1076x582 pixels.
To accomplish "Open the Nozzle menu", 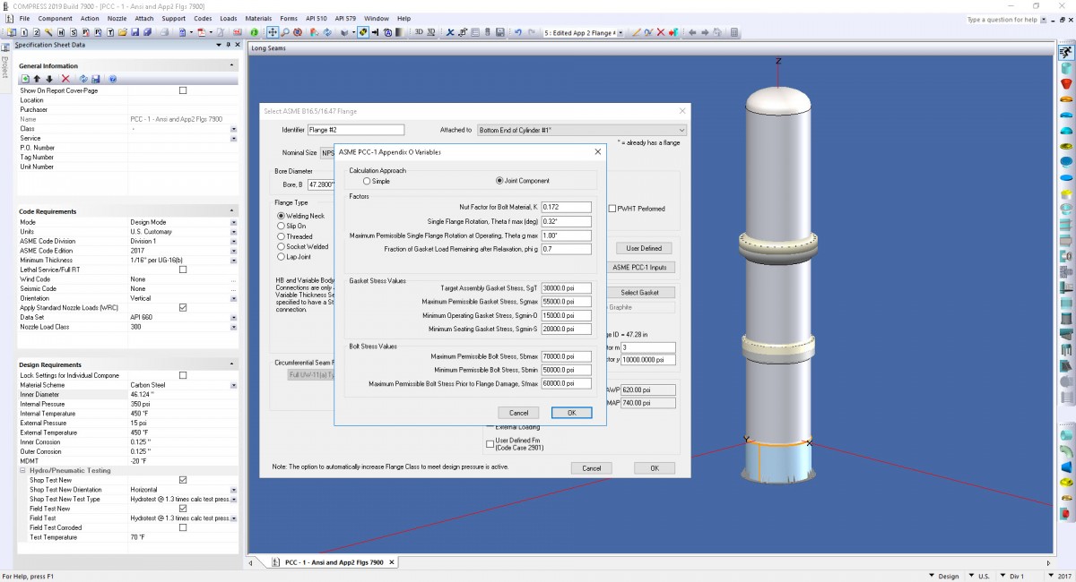I will point(117,18).
